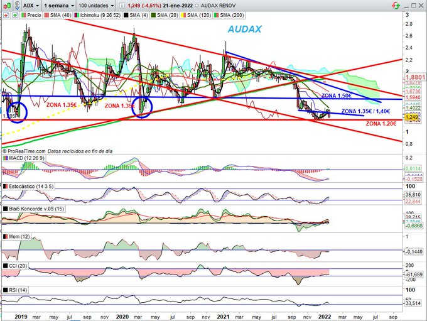Click the 1,4022 price tag on axis
Viewport: 427px width, 321px height.
coord(413,108)
